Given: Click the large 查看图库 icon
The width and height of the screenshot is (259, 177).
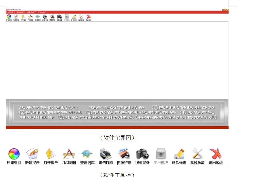Looking at the screenshot, I should (x=87, y=154).
